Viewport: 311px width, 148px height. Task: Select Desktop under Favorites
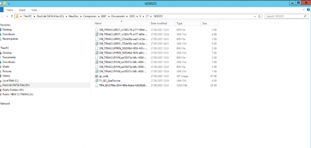point(7,29)
